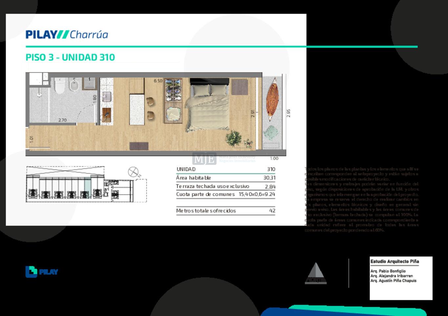Click the lower bar stool at the island
The height and width of the screenshot is (316, 448).
(150, 115)
